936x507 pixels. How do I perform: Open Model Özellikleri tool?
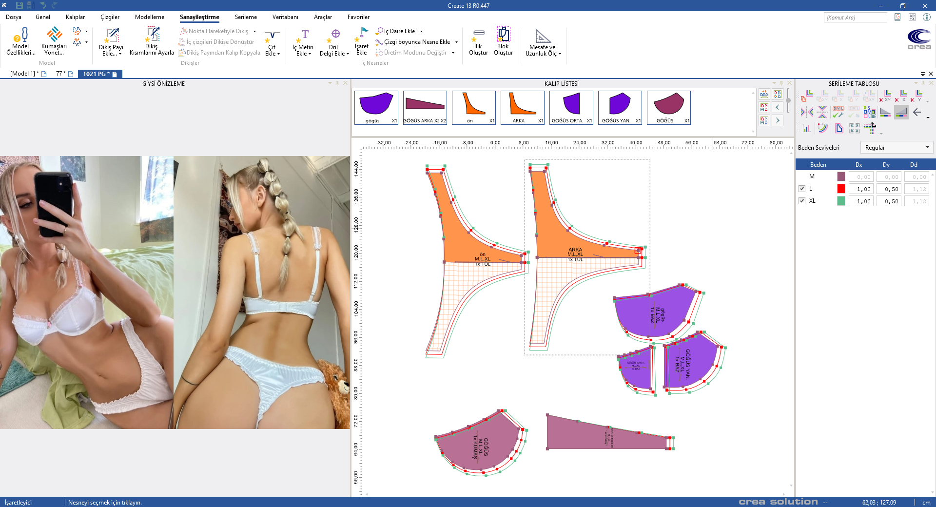(x=20, y=41)
